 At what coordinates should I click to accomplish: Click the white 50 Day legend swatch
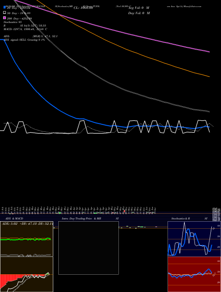click(x=5, y=13)
